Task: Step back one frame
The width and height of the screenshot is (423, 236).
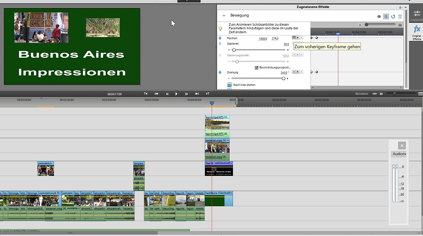Action: pyautogui.click(x=167, y=94)
